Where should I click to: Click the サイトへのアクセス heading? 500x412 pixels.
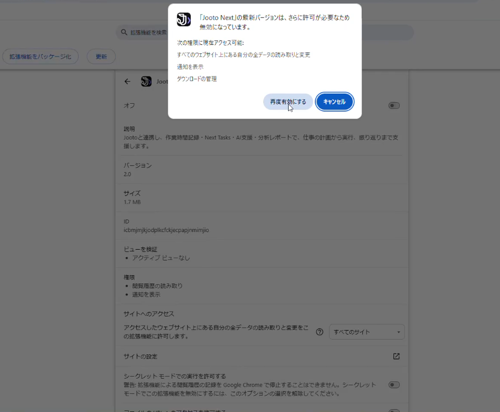tap(149, 314)
